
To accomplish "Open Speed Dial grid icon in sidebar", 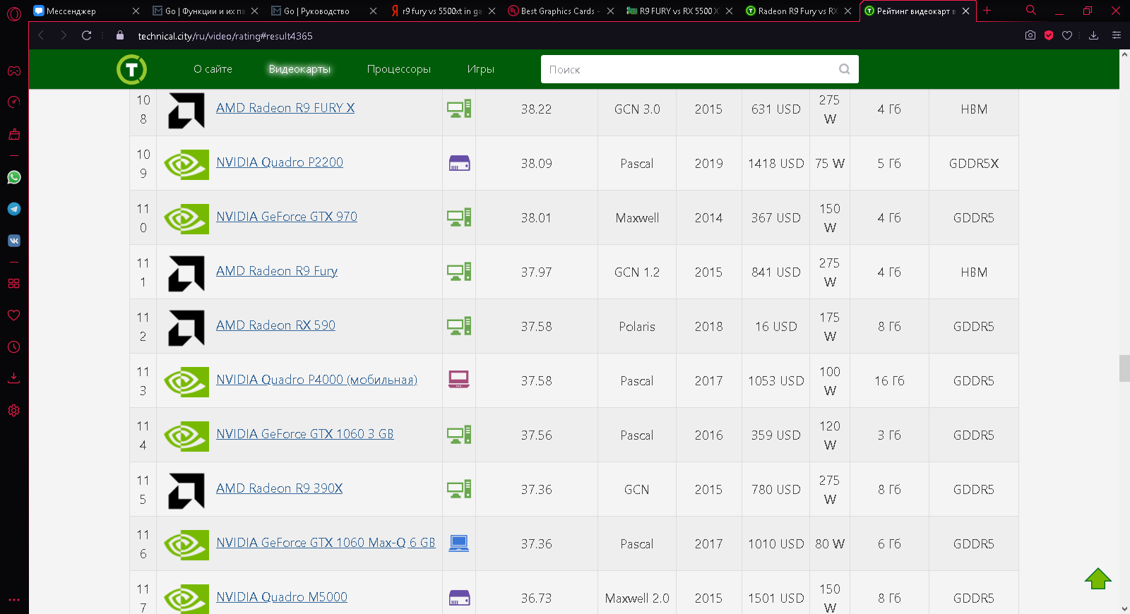I will 14,283.
